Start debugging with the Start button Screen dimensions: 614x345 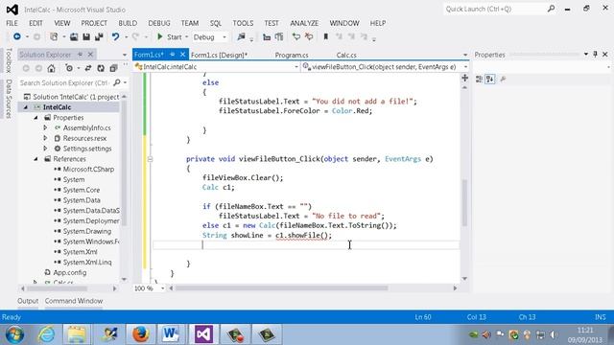(169, 36)
